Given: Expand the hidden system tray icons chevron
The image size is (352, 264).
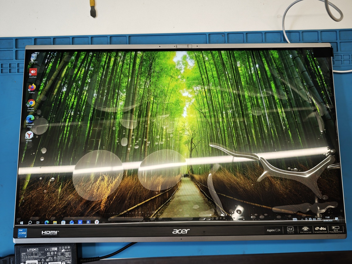Looking at the screenshot, I should pos(302,219).
